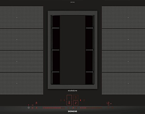The width and height of the screenshot is (145, 114).
Task: Tap the studioLine label under the vent
Action: click(x=72, y=91)
